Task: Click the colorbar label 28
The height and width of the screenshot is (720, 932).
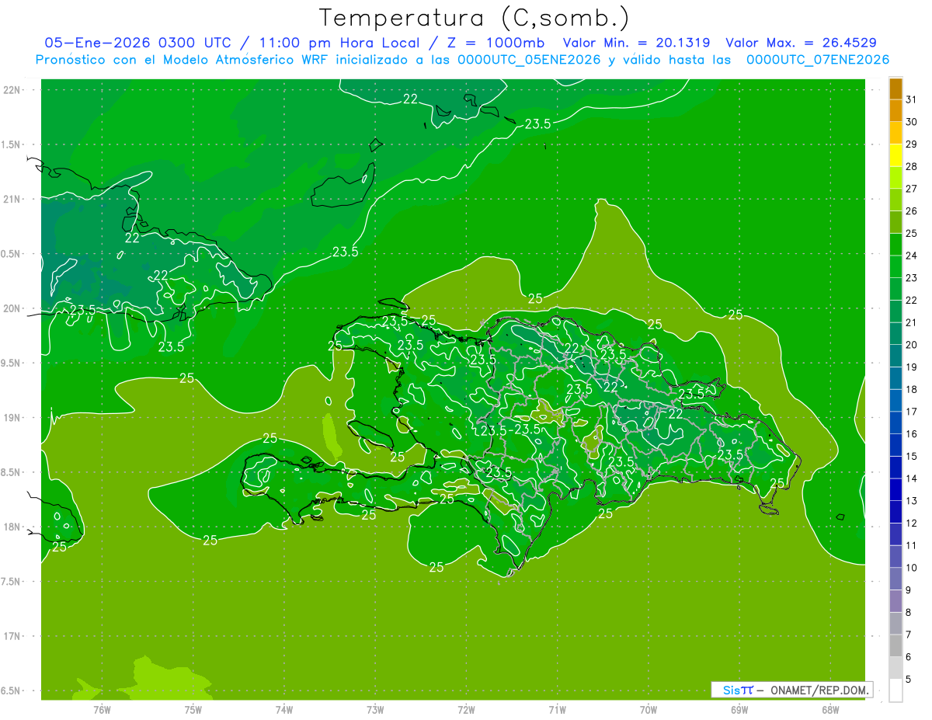Action: coord(911,166)
